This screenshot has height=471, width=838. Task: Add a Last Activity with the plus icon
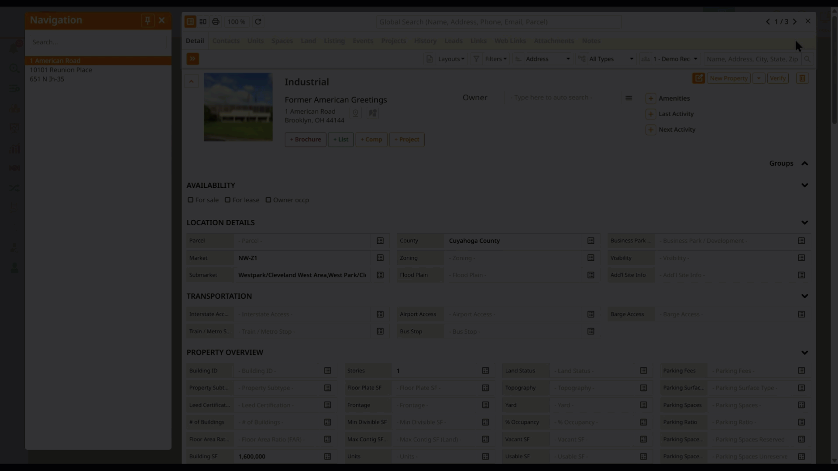651,114
